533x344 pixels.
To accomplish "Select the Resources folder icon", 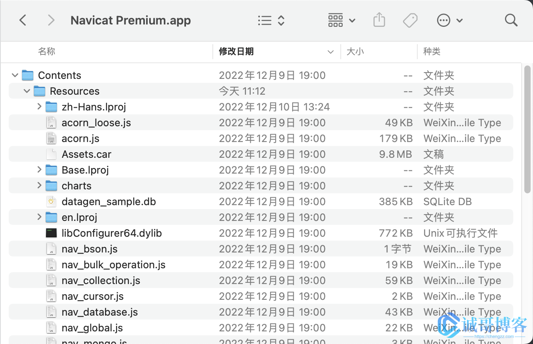I will pos(39,91).
